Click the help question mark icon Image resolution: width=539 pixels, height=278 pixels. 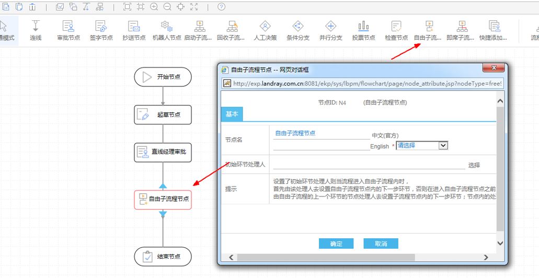[221, 7]
